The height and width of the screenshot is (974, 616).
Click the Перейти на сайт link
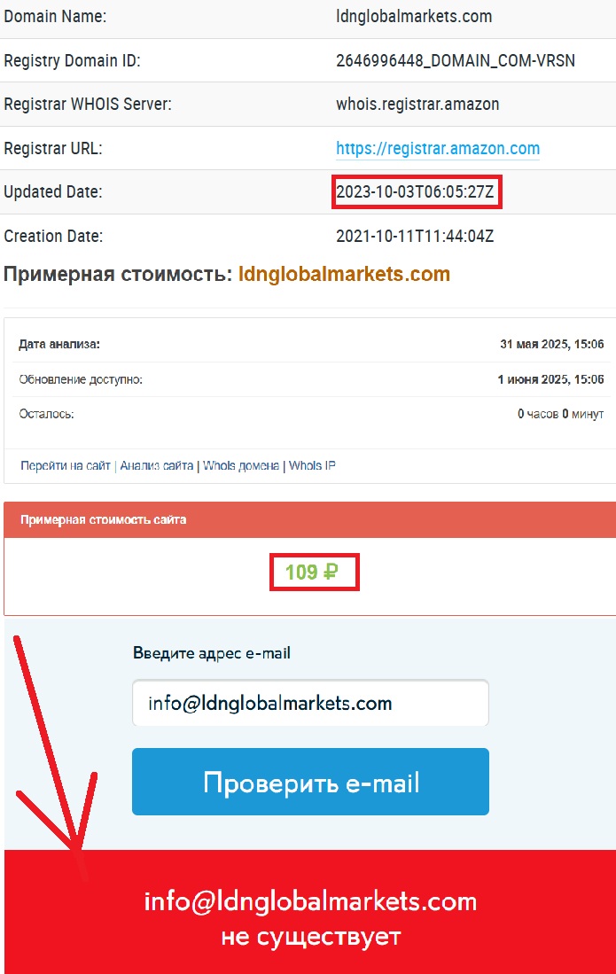66,465
